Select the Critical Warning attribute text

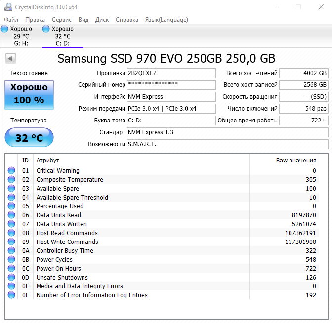pos(58,170)
